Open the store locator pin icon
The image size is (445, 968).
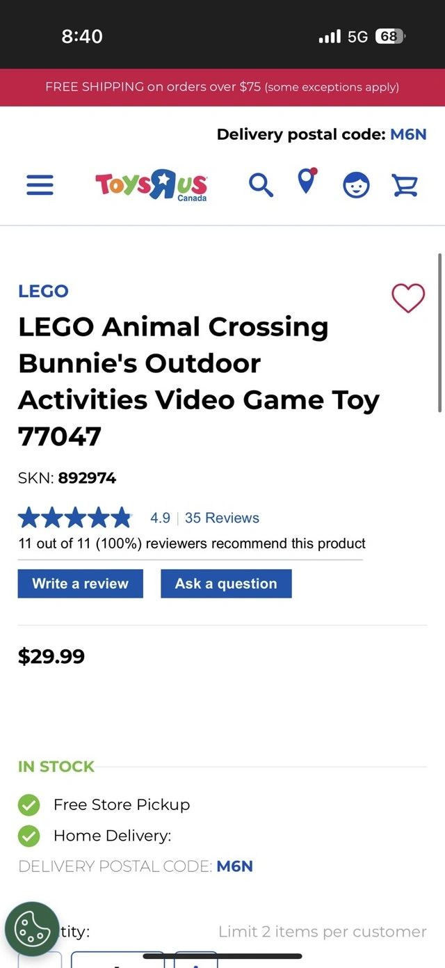pos(306,182)
